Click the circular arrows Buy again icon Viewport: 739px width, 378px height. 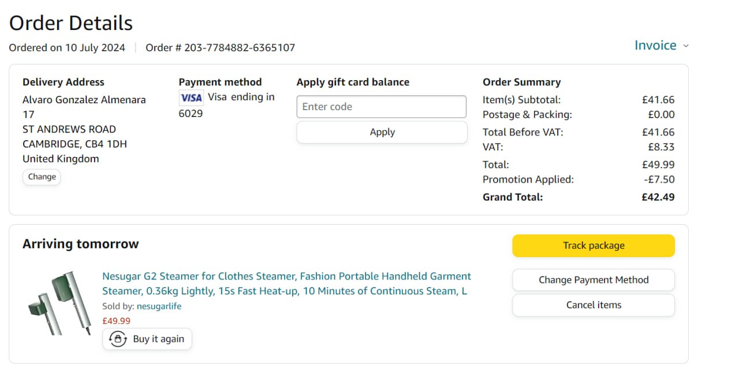[118, 339]
